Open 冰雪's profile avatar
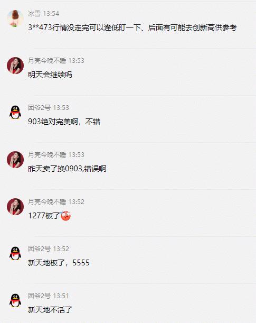Screen dimensions: 256x323 (15, 19)
